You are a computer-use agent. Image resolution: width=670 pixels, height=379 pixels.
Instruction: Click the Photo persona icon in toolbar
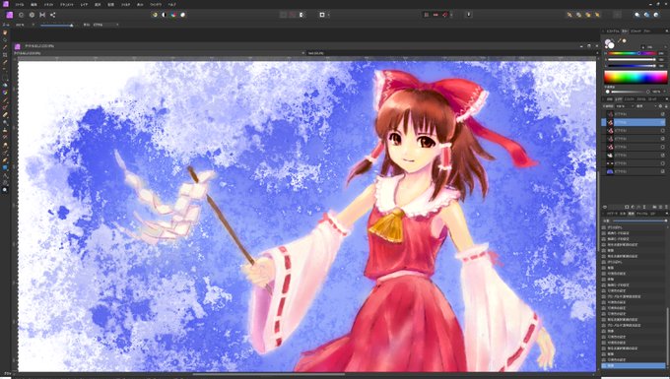[x=10, y=15]
